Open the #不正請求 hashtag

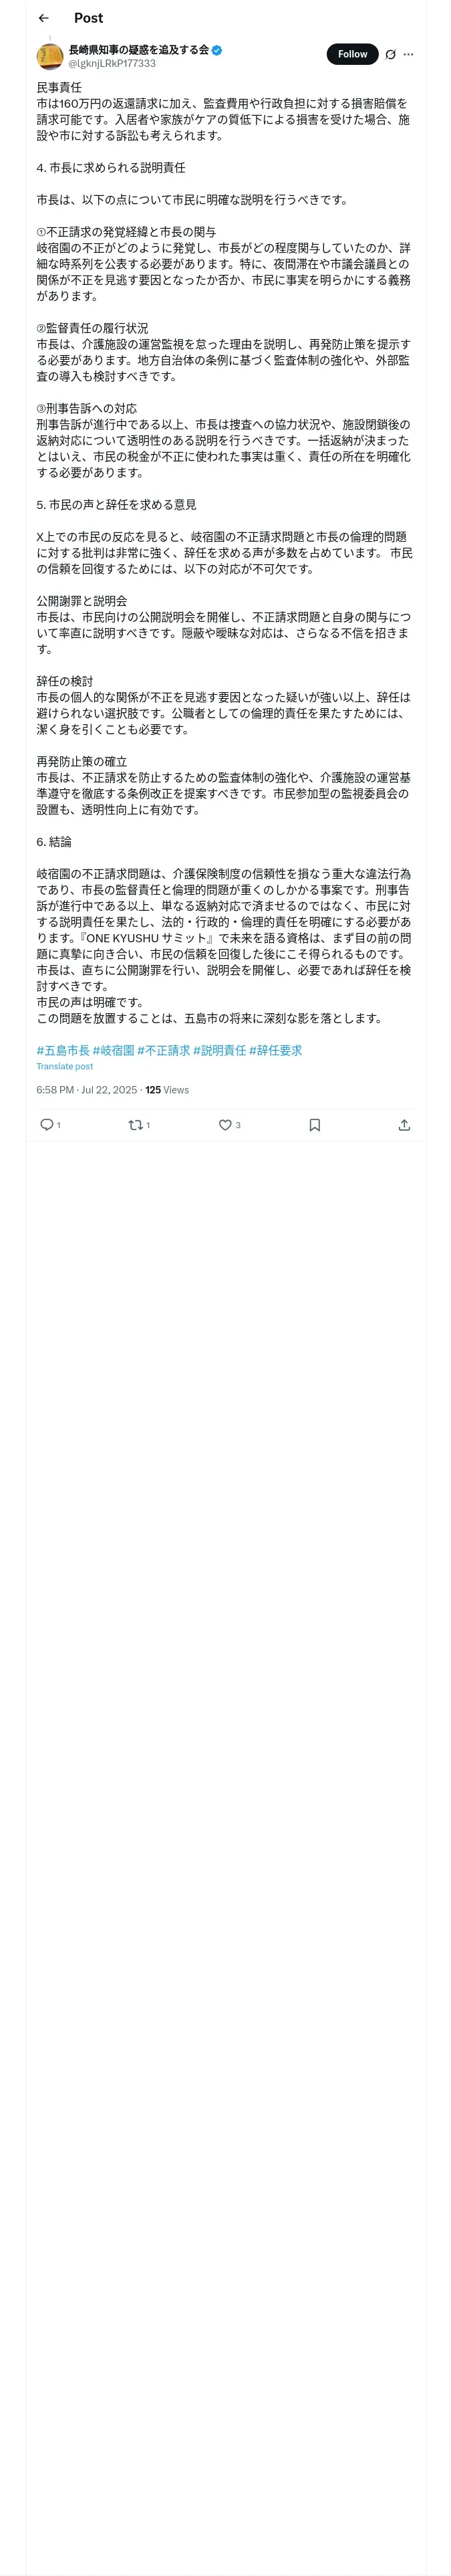163,1050
